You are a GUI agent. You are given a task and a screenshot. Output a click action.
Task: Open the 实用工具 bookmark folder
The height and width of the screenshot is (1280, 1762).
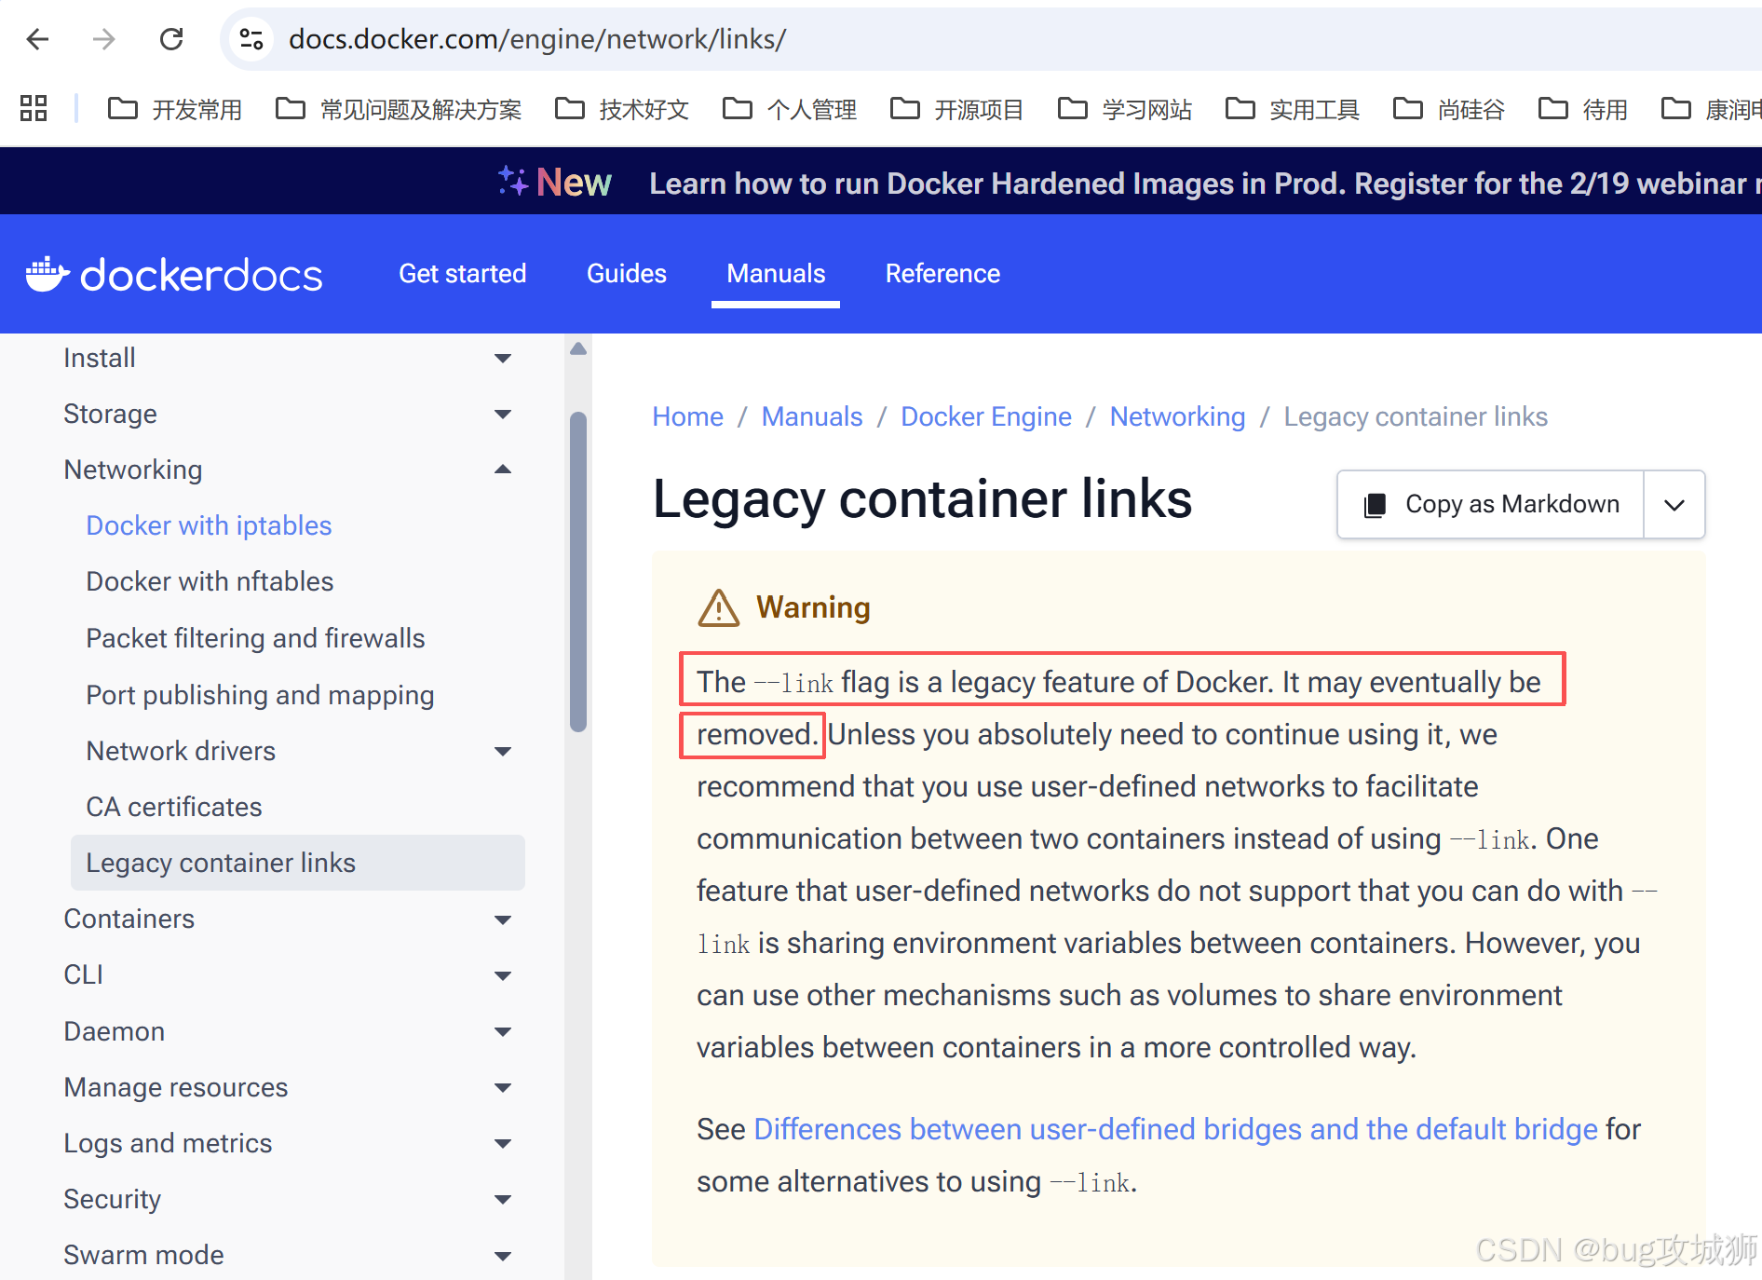[x=1293, y=109]
